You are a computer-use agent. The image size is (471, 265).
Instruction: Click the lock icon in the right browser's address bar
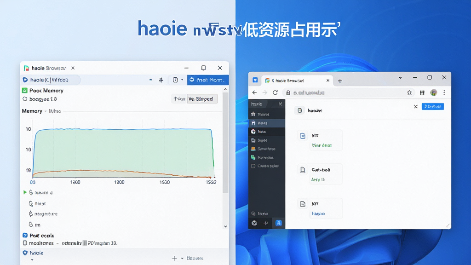coord(288,93)
